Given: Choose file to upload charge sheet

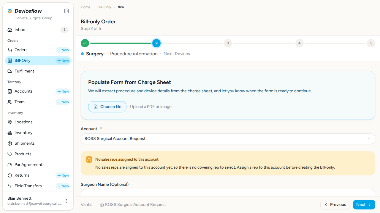Looking at the screenshot, I should click(x=107, y=107).
